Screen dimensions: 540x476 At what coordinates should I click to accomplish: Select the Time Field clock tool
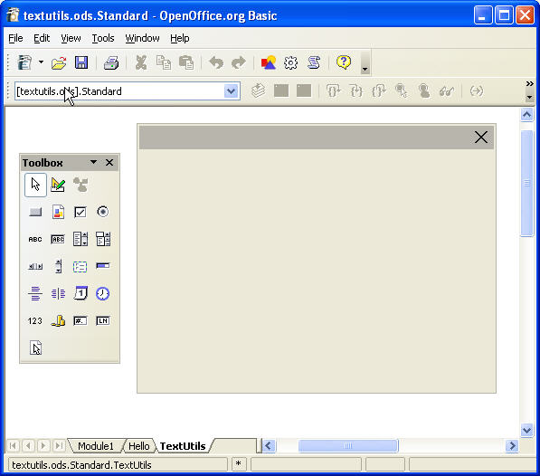point(102,293)
